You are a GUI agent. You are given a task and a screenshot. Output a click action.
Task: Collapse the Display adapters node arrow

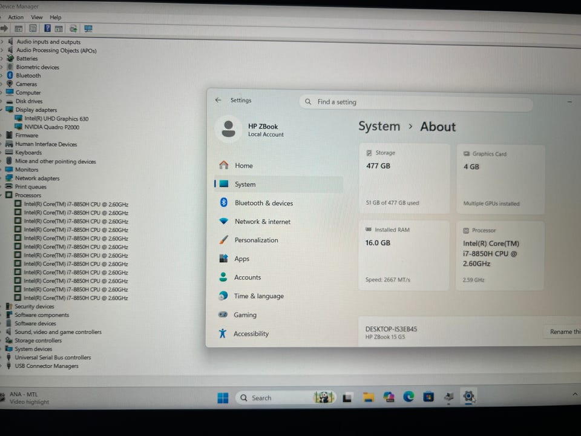1,110
